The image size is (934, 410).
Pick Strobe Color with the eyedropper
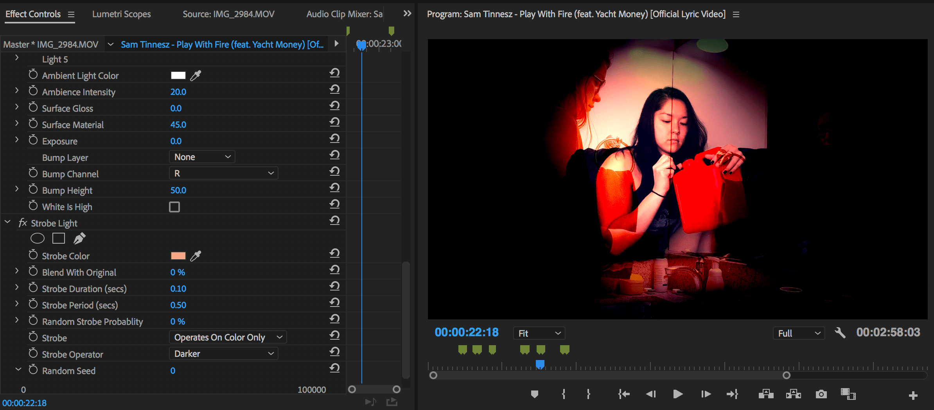[x=196, y=255]
